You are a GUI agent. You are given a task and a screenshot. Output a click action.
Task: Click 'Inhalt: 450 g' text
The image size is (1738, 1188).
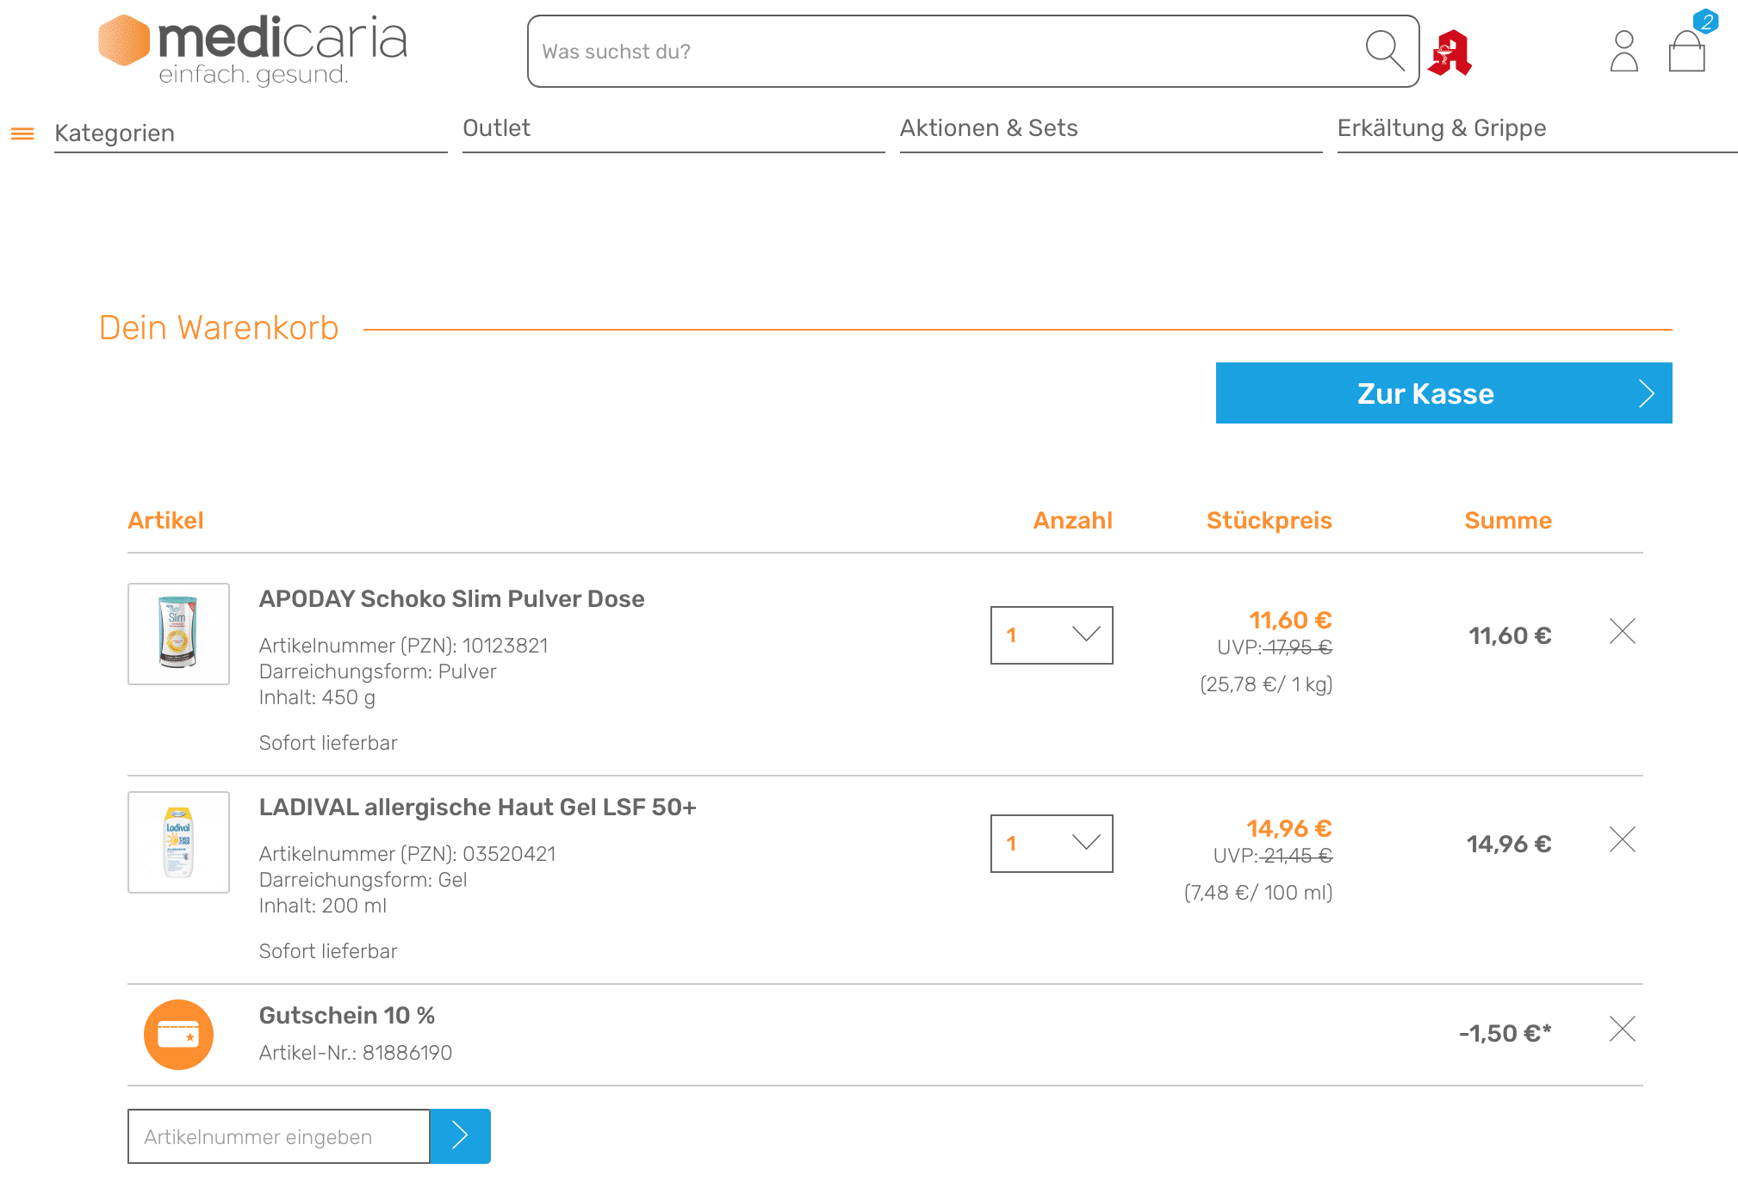click(317, 696)
